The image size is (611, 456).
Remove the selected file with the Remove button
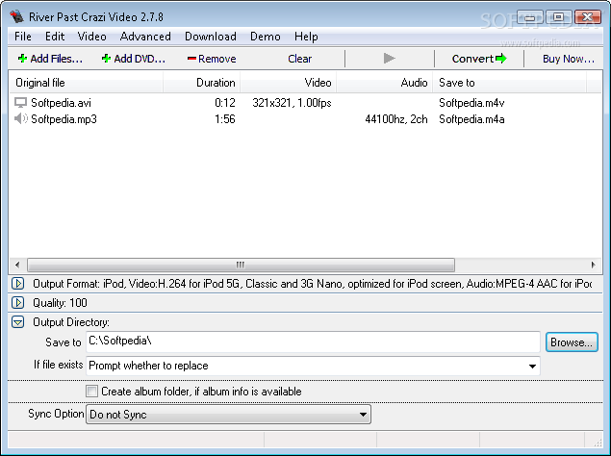point(212,59)
